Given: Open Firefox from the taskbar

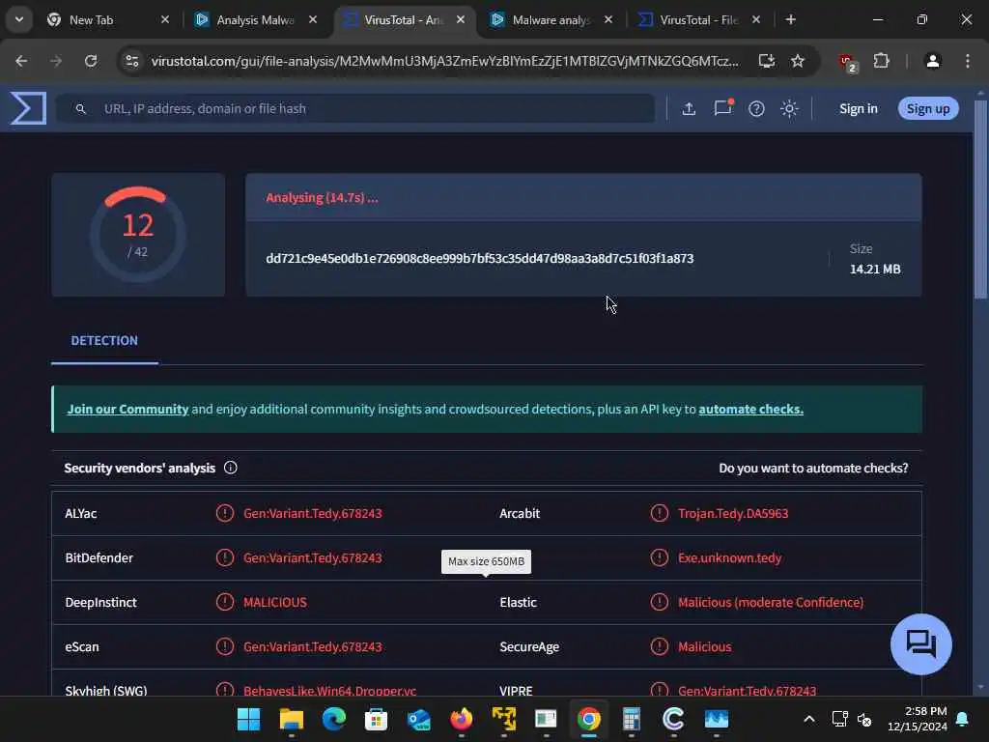Looking at the screenshot, I should pyautogui.click(x=461, y=719).
